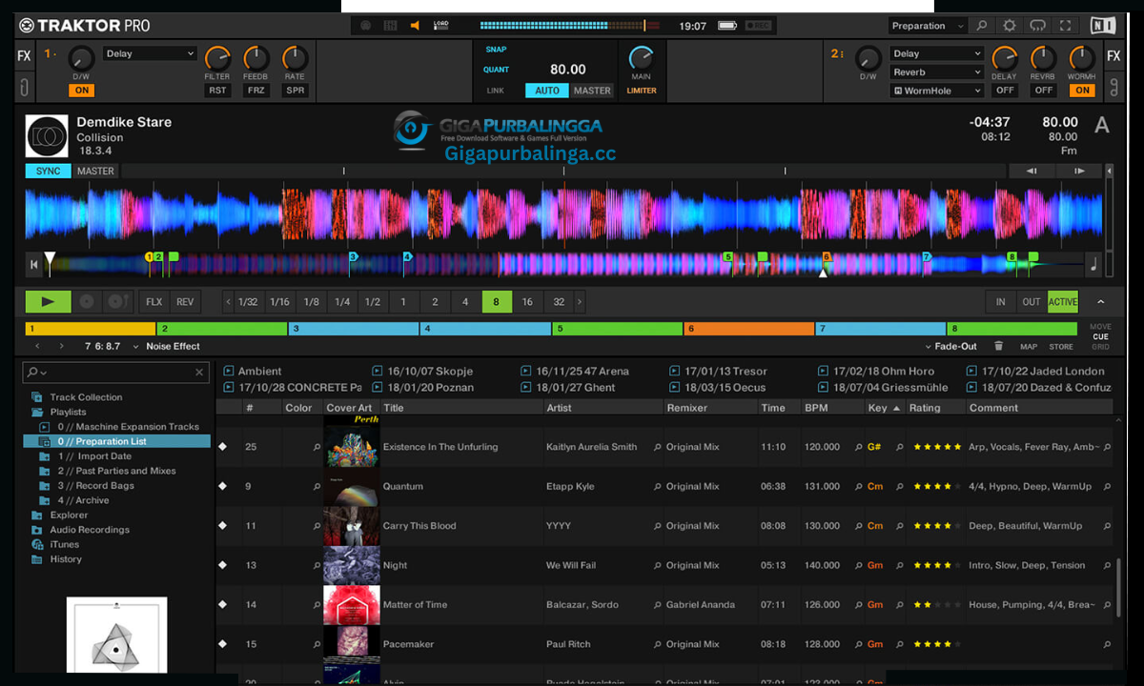Image resolution: width=1144 pixels, height=686 pixels.
Task: Toggle SNAP mode
Action: tap(496, 50)
